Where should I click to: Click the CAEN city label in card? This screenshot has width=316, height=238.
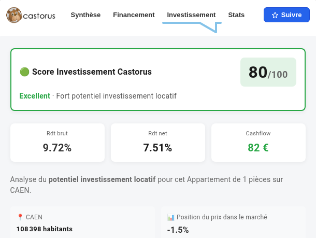[34, 217]
